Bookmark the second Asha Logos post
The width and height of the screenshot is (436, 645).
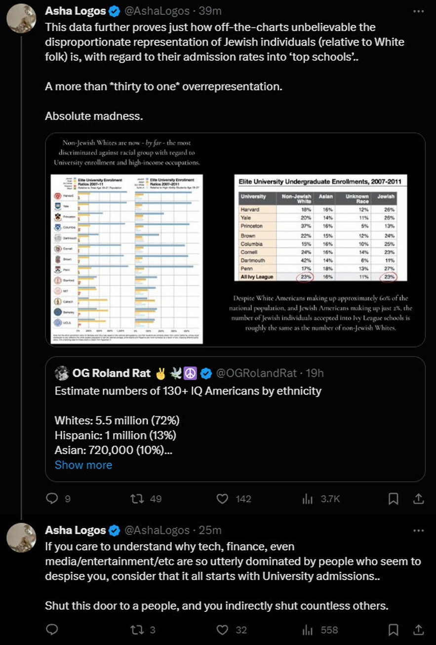[394, 630]
